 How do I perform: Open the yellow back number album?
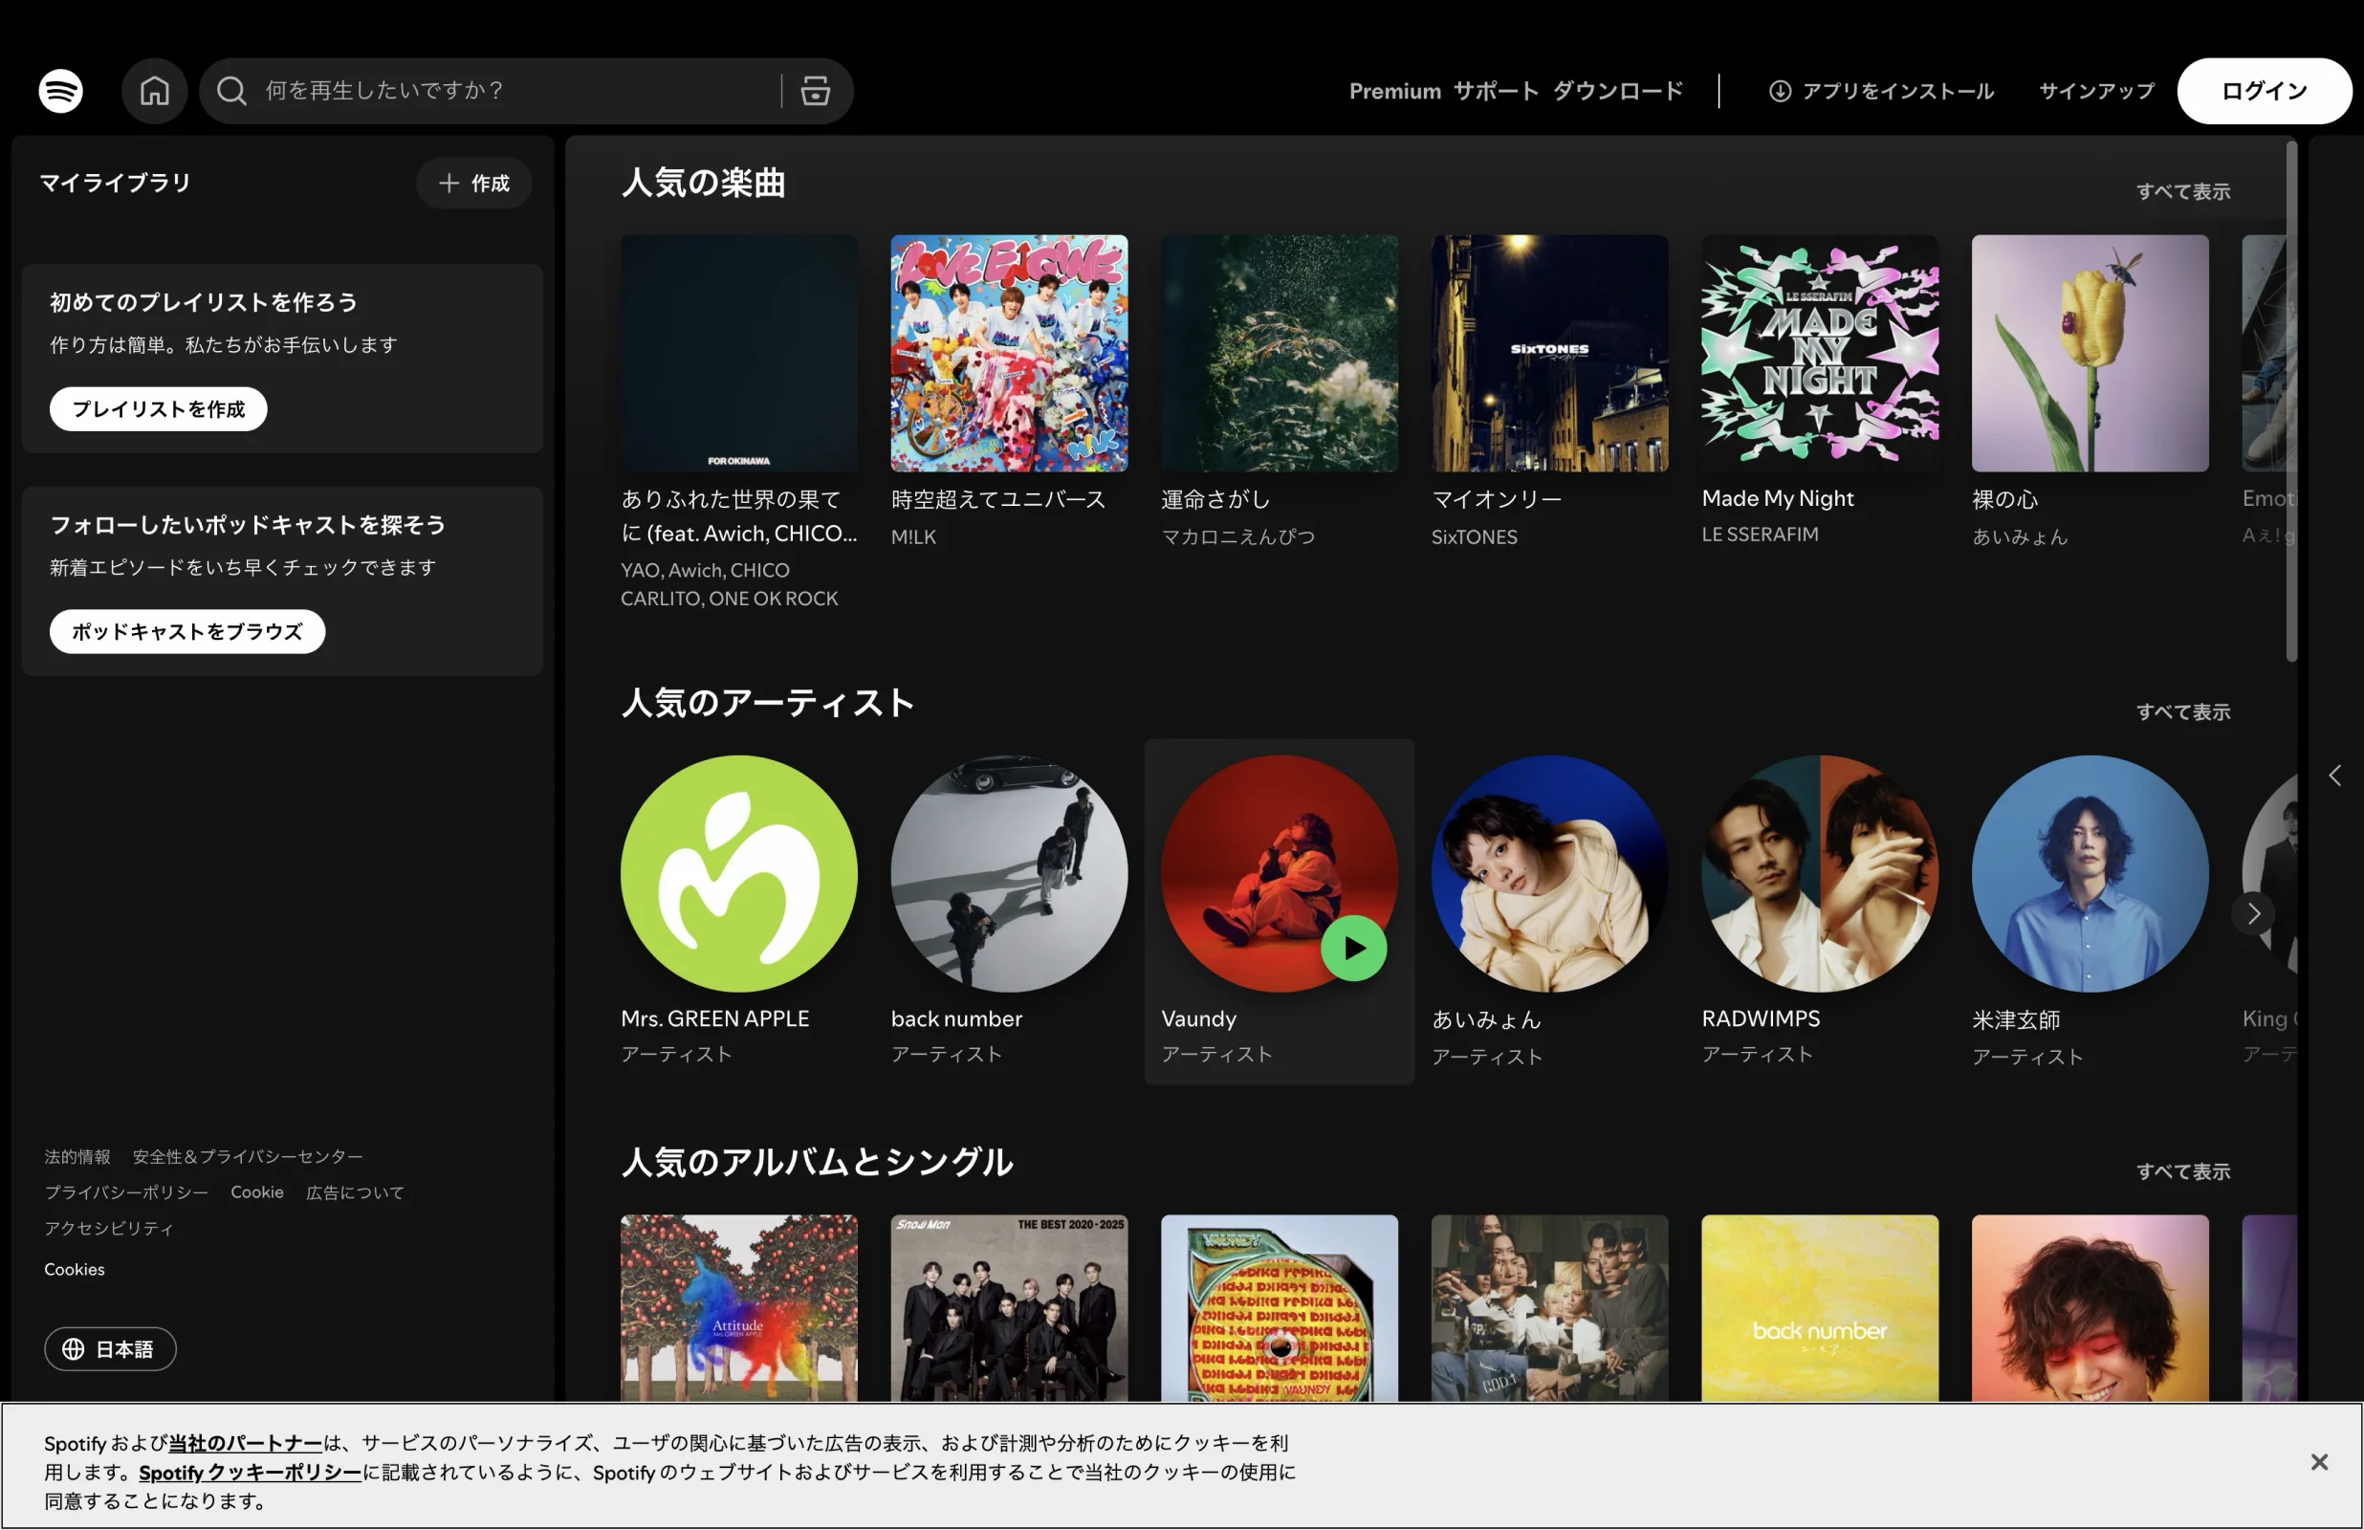pyautogui.click(x=1820, y=1308)
